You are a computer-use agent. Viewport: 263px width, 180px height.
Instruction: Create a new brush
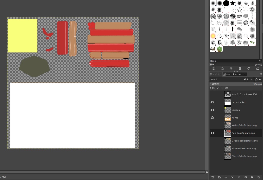222,68
